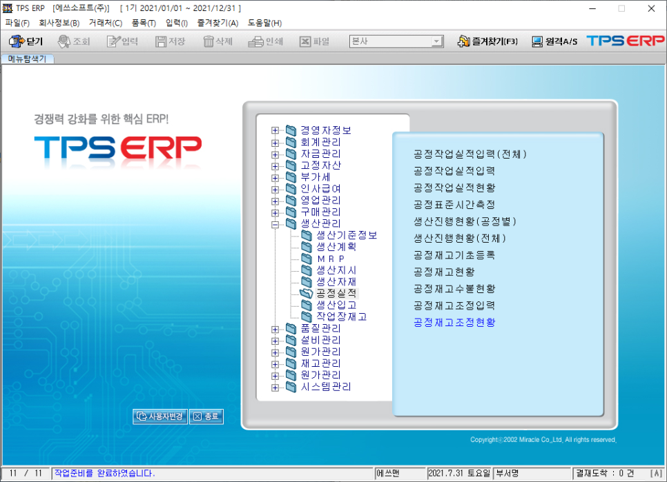The width and height of the screenshot is (667, 482).
Task: Click 결재도착 : 0 건 status entry
Action: 605,473
